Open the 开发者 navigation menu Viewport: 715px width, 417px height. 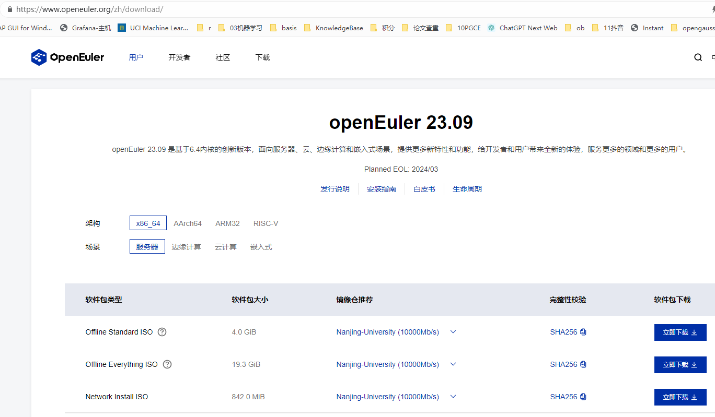pyautogui.click(x=179, y=57)
